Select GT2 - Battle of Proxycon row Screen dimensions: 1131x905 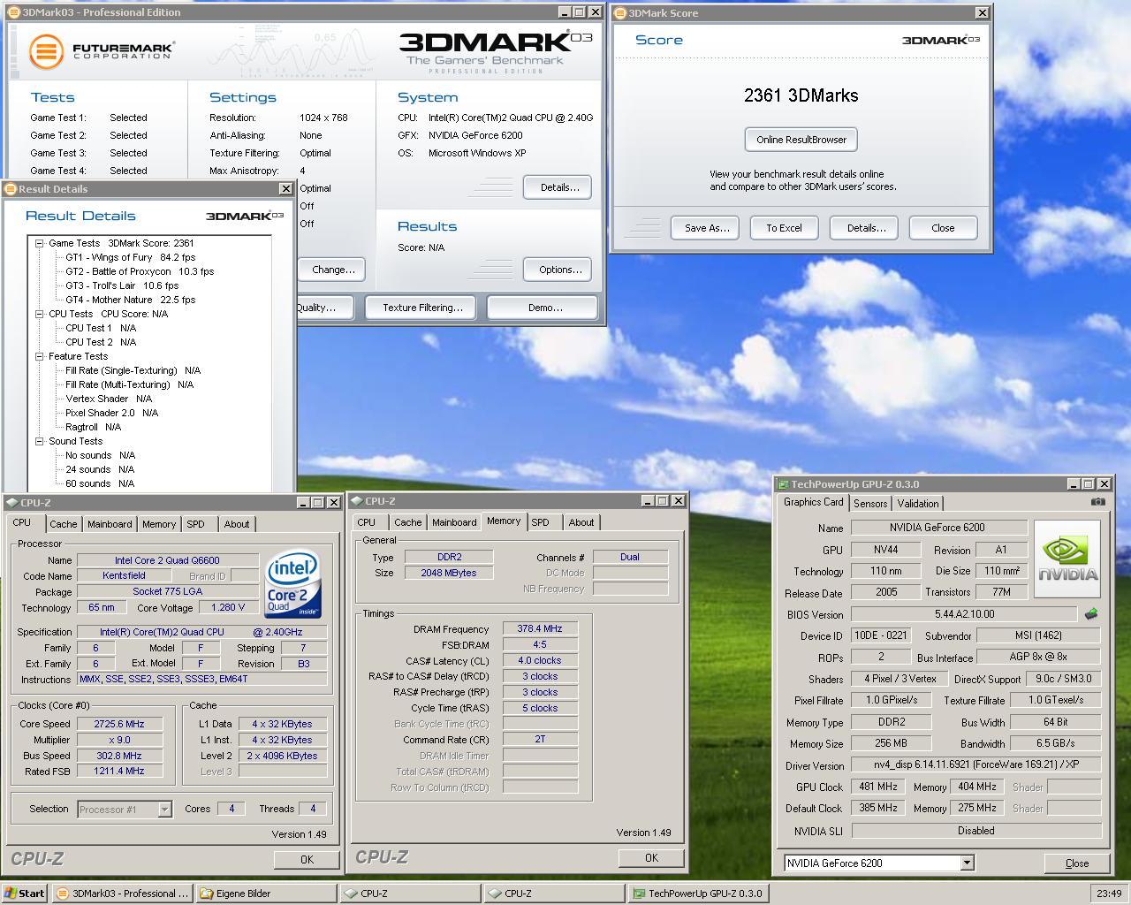(140, 271)
